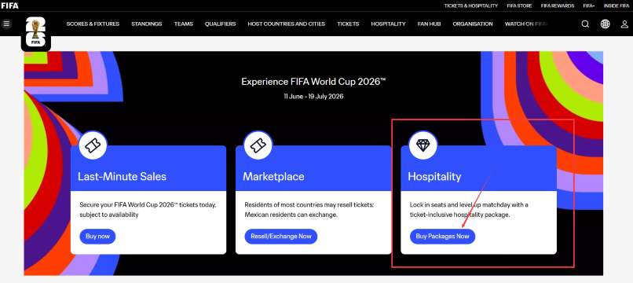Open the Organisation menu item

tap(473, 24)
